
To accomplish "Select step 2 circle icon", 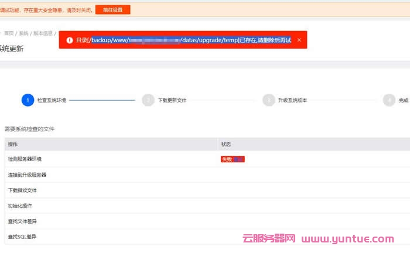I will point(148,100).
